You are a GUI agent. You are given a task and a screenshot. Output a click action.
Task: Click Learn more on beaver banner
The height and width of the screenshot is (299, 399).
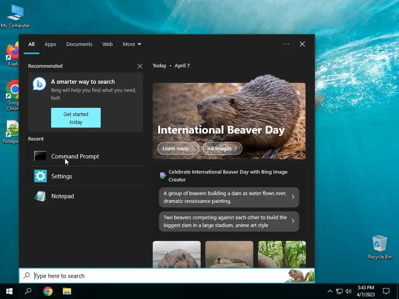pyautogui.click(x=178, y=148)
